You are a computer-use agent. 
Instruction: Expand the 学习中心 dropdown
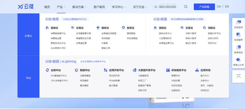(x=119, y=7)
